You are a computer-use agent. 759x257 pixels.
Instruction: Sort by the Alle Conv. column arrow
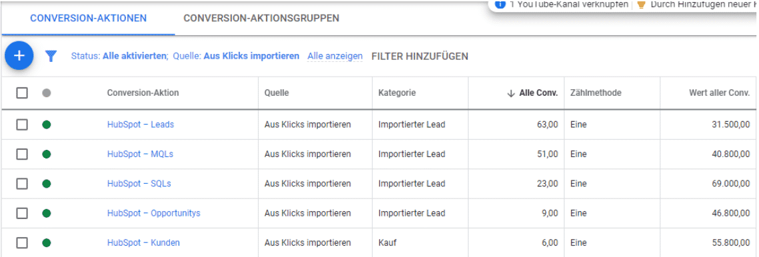[510, 93]
